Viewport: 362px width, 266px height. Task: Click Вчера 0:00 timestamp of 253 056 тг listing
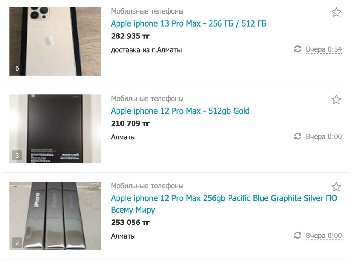click(x=324, y=236)
